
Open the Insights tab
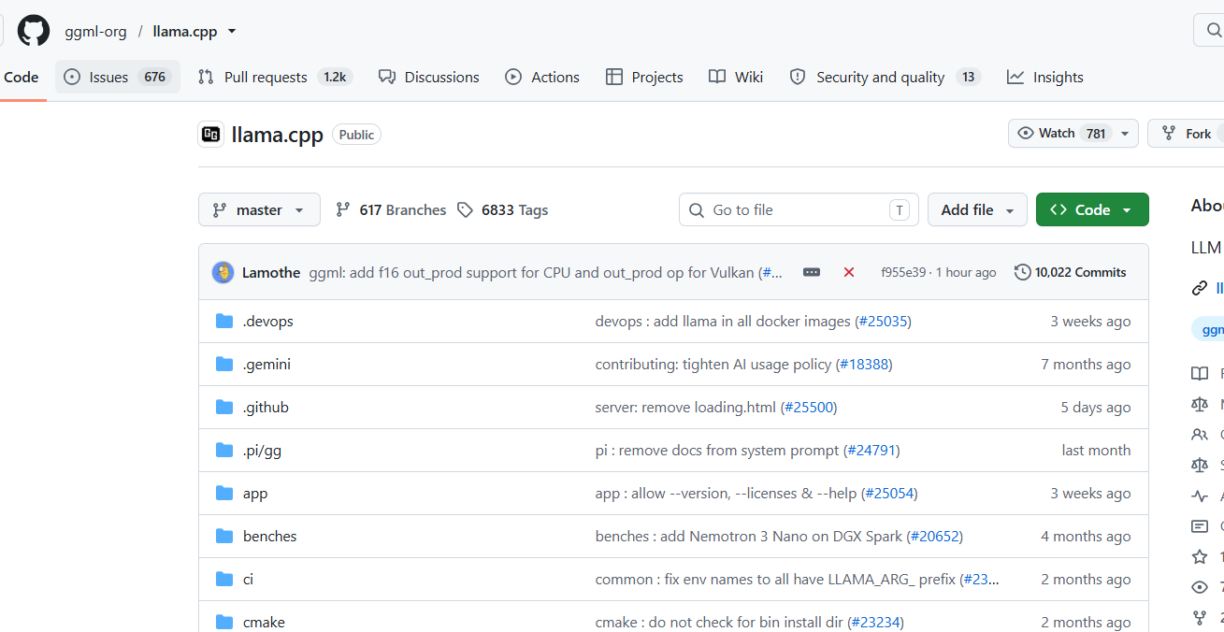(x=1045, y=77)
